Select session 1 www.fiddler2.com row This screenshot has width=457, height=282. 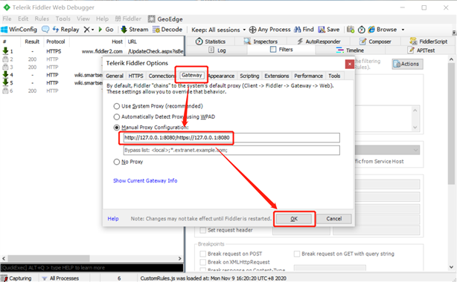[x=93, y=51]
